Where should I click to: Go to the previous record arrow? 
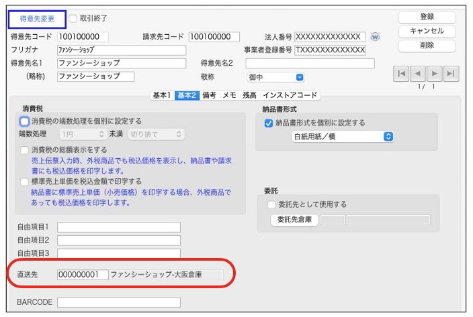(x=418, y=74)
